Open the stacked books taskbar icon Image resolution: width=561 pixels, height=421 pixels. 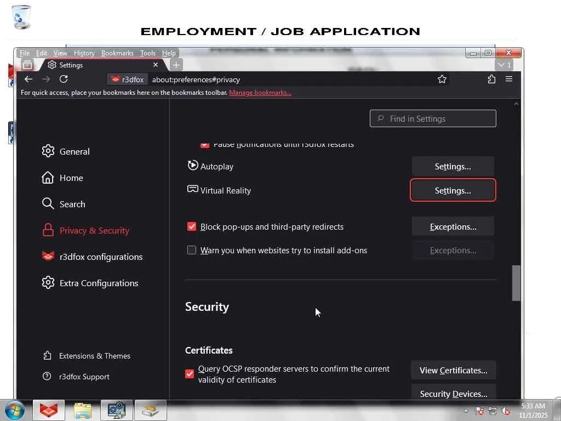(151, 410)
